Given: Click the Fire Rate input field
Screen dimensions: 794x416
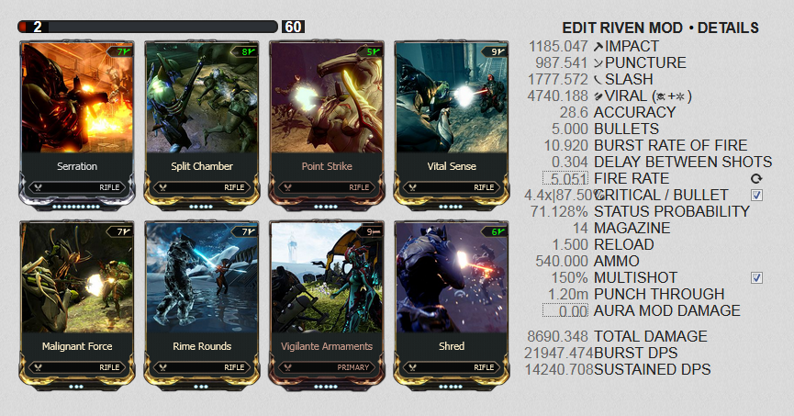Looking at the screenshot, I should click(x=565, y=179).
